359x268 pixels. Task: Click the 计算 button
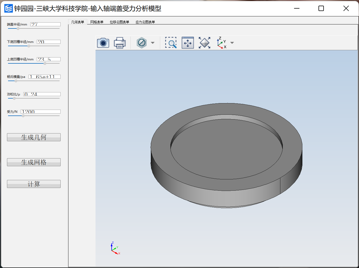(34, 184)
